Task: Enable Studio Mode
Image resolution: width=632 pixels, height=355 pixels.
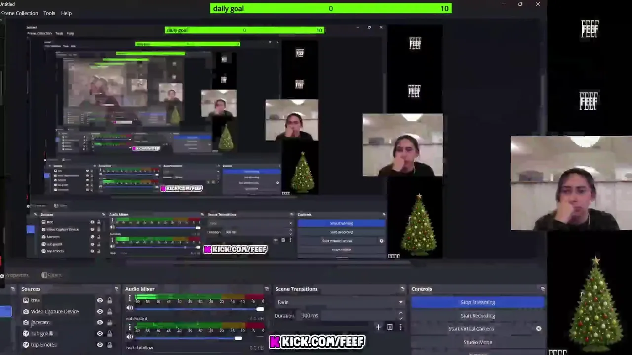Action: pos(477,342)
